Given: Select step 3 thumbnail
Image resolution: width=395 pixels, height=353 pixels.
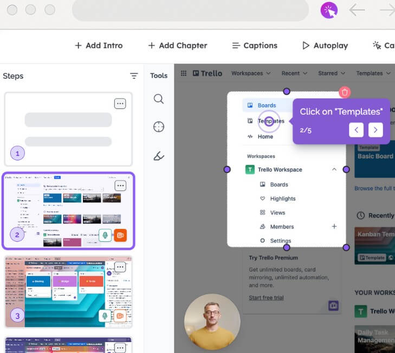Looking at the screenshot, I should [x=68, y=292].
